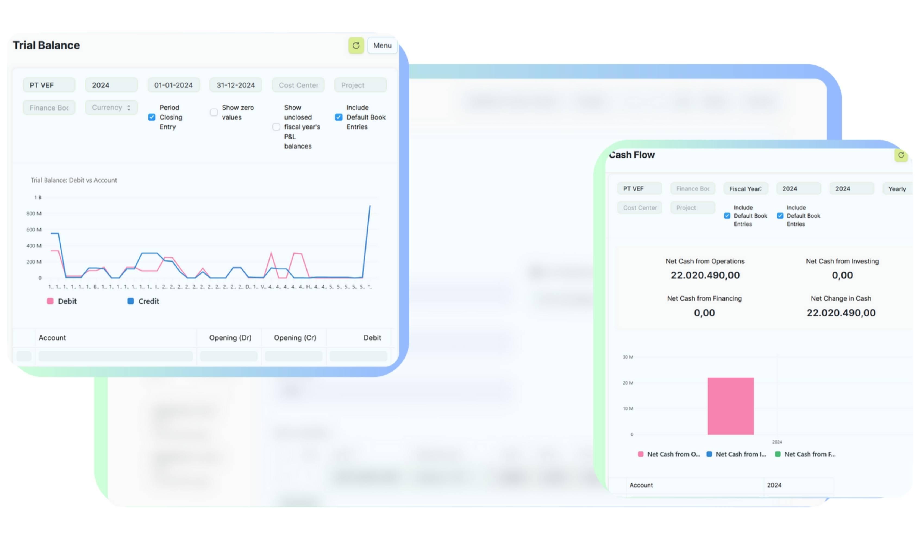Click the 31-12-2024 to date field
Screen dimensions: 917x544
(235, 85)
